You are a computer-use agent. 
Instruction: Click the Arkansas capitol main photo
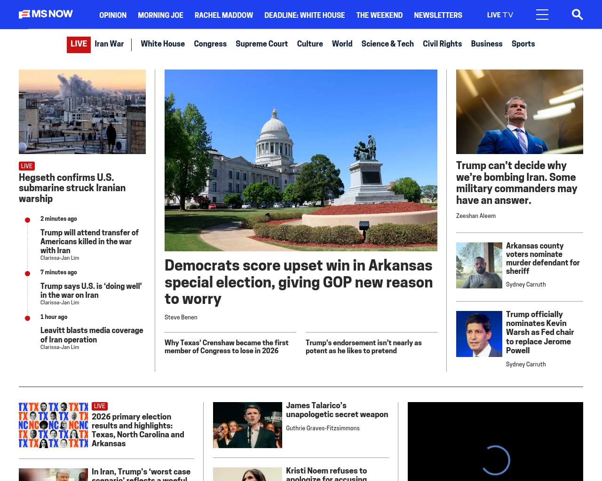pyautogui.click(x=301, y=160)
